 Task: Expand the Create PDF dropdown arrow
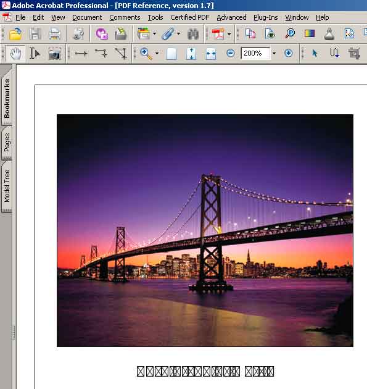[x=229, y=33]
